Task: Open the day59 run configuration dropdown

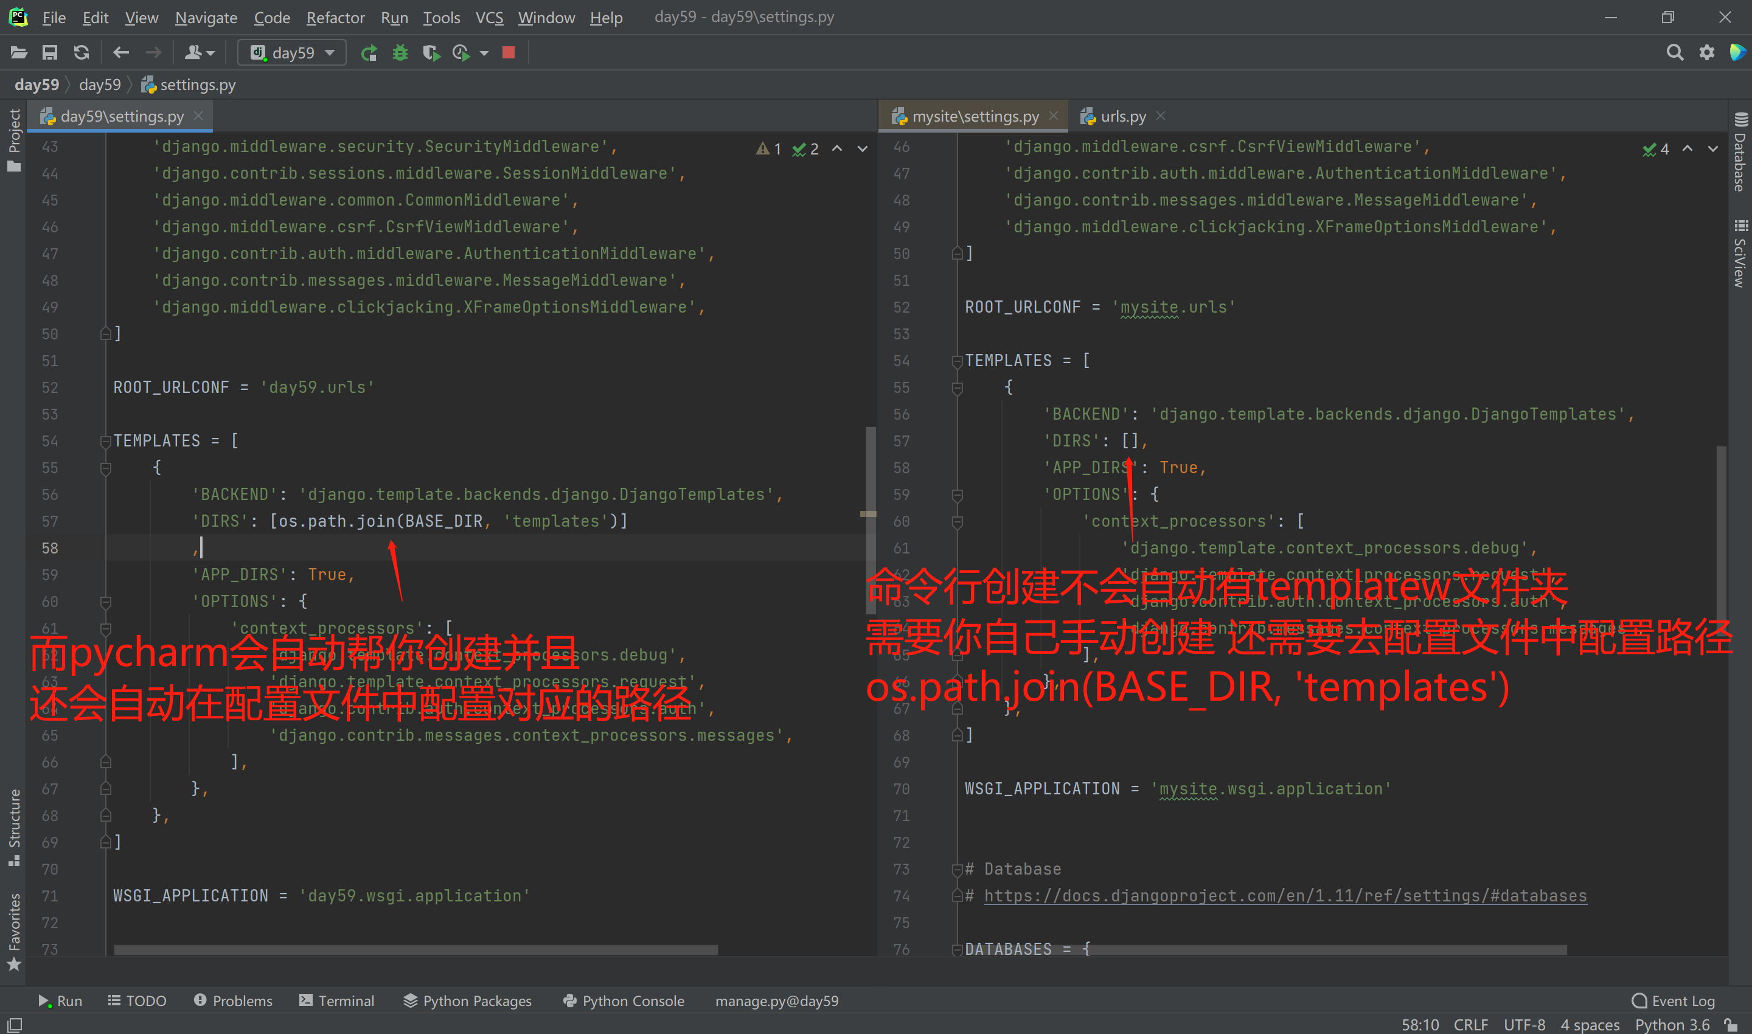Action: (292, 52)
